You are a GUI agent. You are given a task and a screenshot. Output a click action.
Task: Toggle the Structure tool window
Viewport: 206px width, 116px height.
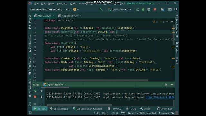30,43
